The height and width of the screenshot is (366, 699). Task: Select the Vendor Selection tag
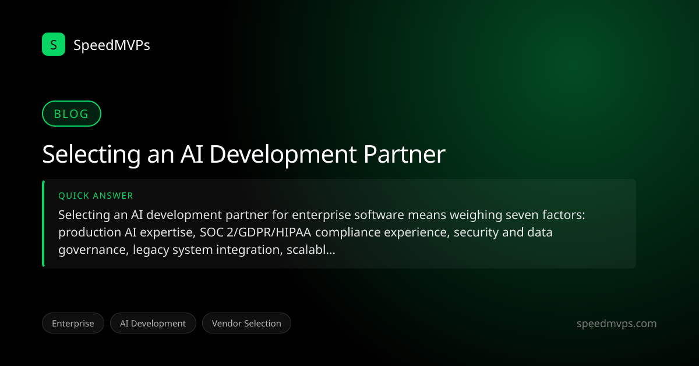(246, 324)
